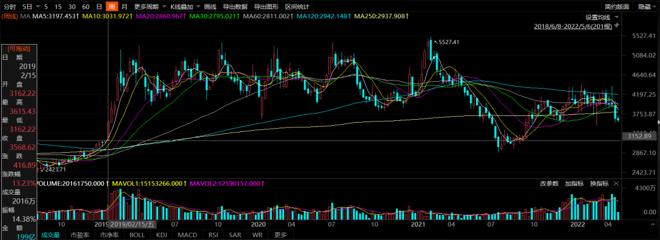
Task: Open 区间统计 range statistics
Action: (297, 7)
